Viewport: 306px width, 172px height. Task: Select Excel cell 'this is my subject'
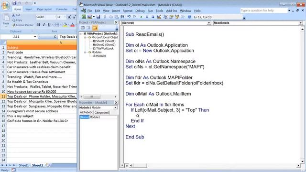(42, 116)
